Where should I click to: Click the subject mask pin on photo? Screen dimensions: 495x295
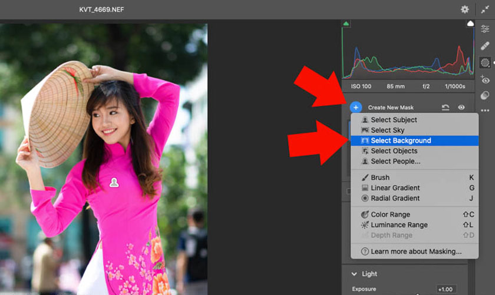[114, 183]
